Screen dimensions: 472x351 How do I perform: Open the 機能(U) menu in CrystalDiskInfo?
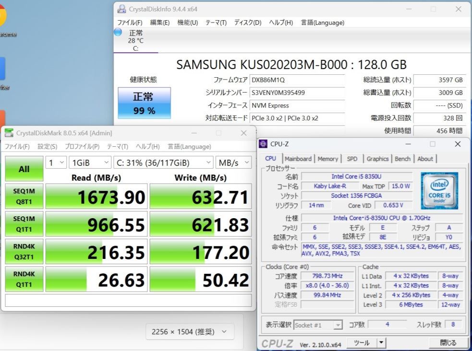[x=188, y=23]
